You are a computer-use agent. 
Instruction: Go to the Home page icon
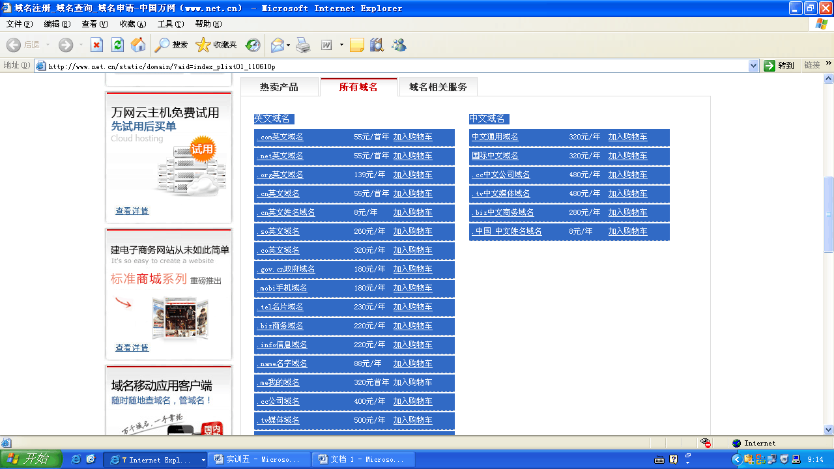coord(138,45)
